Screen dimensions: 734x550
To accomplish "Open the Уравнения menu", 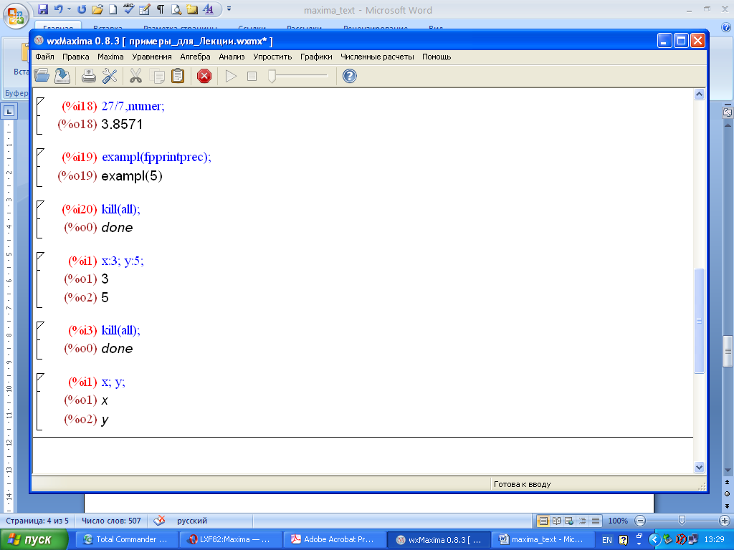I will tap(152, 57).
